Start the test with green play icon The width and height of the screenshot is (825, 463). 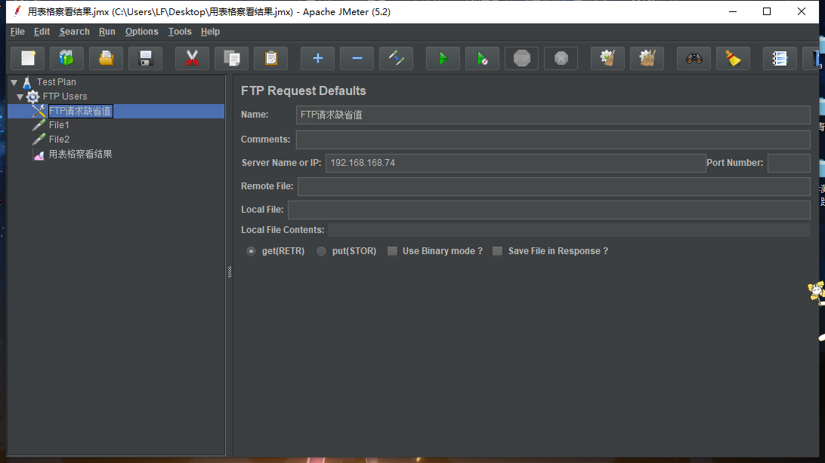point(443,58)
